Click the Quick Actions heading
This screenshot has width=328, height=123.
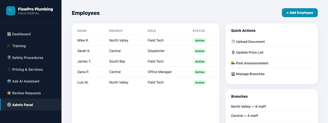tap(243, 30)
